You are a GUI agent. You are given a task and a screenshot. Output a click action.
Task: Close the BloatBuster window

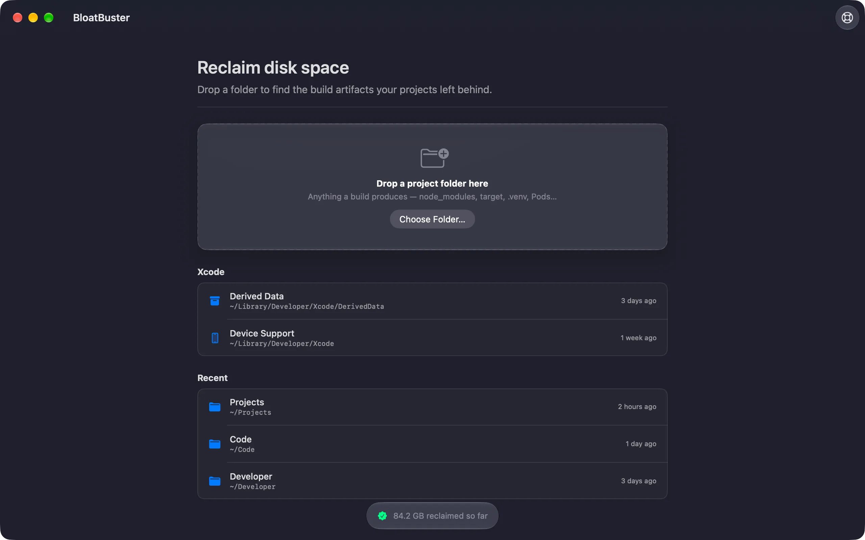coord(18,18)
